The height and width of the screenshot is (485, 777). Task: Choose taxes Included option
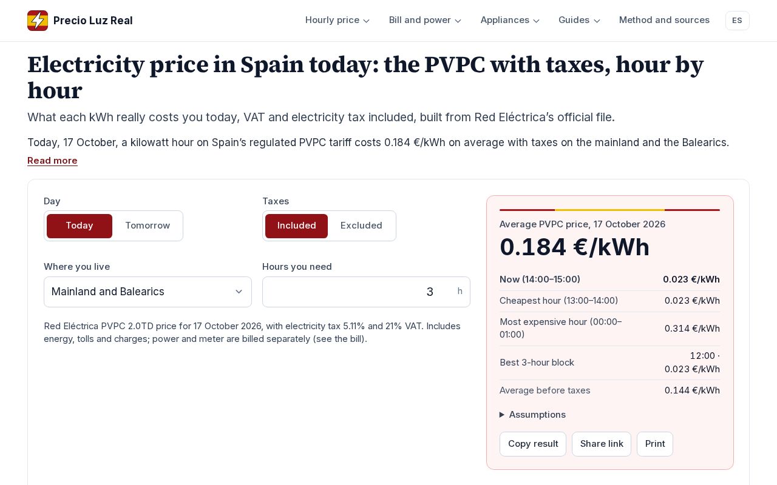point(296,226)
